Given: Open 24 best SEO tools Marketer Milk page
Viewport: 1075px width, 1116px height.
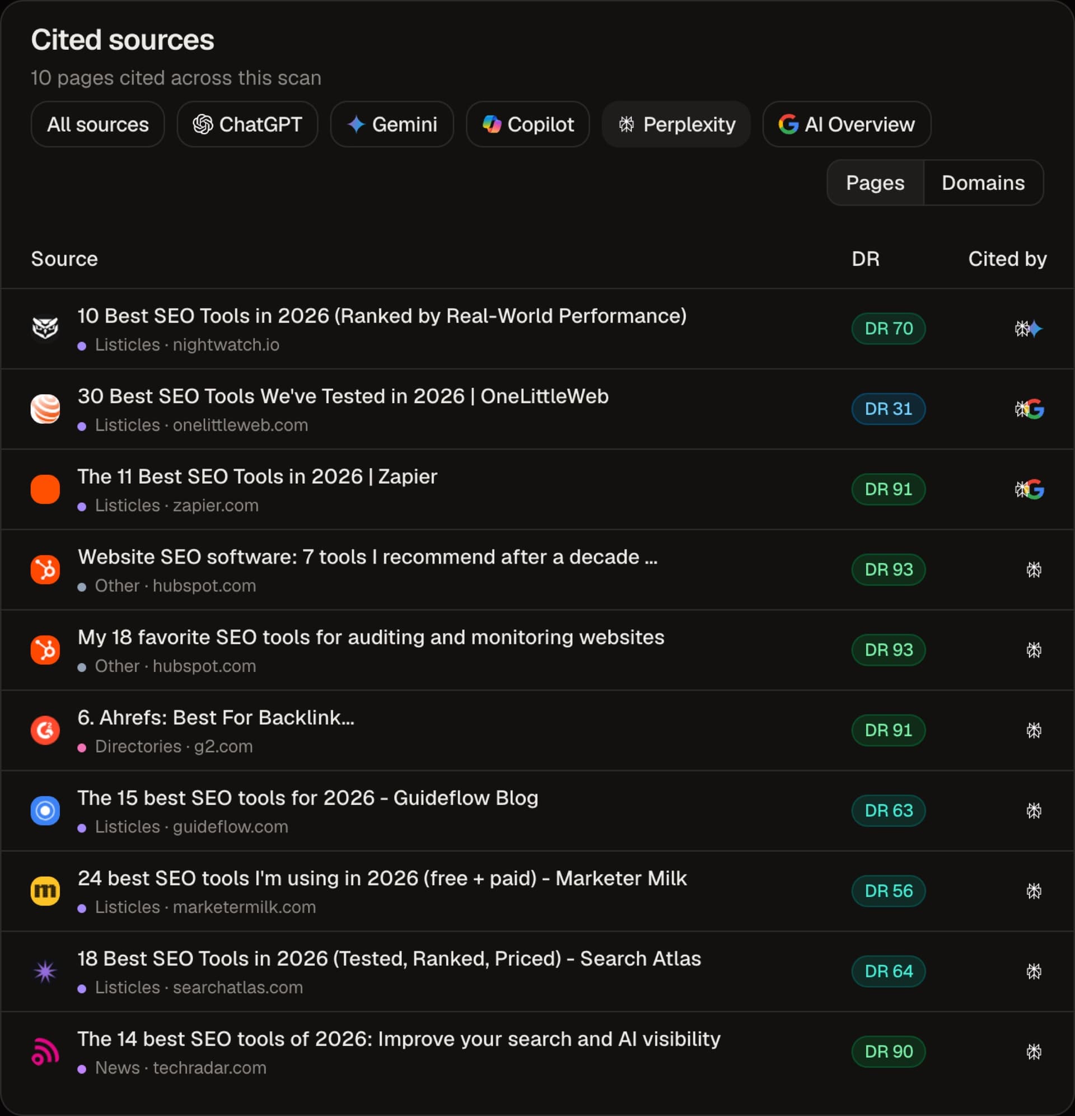Looking at the screenshot, I should click(382, 878).
